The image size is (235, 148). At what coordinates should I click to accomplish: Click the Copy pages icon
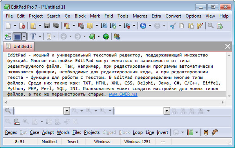[x=181, y=25]
